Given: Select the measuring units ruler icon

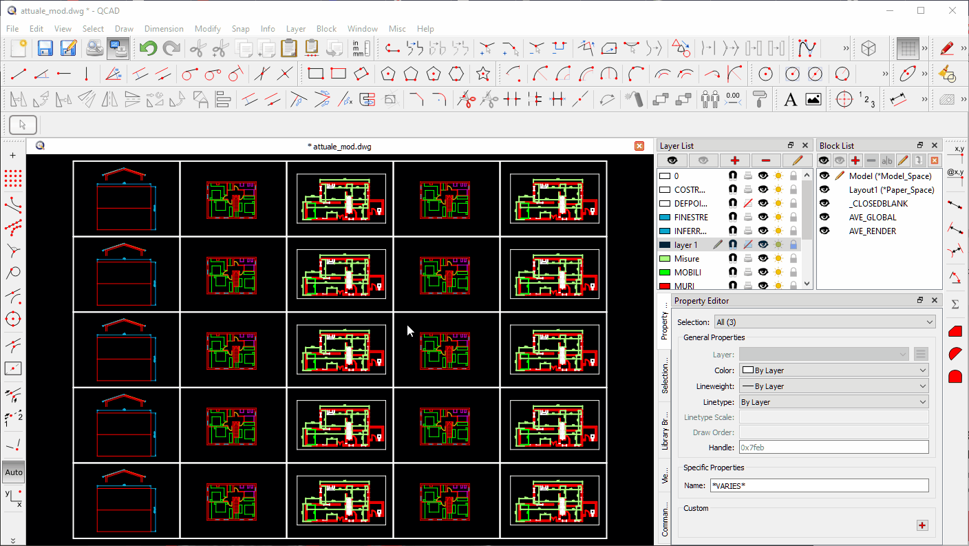Looking at the screenshot, I should click(361, 48).
